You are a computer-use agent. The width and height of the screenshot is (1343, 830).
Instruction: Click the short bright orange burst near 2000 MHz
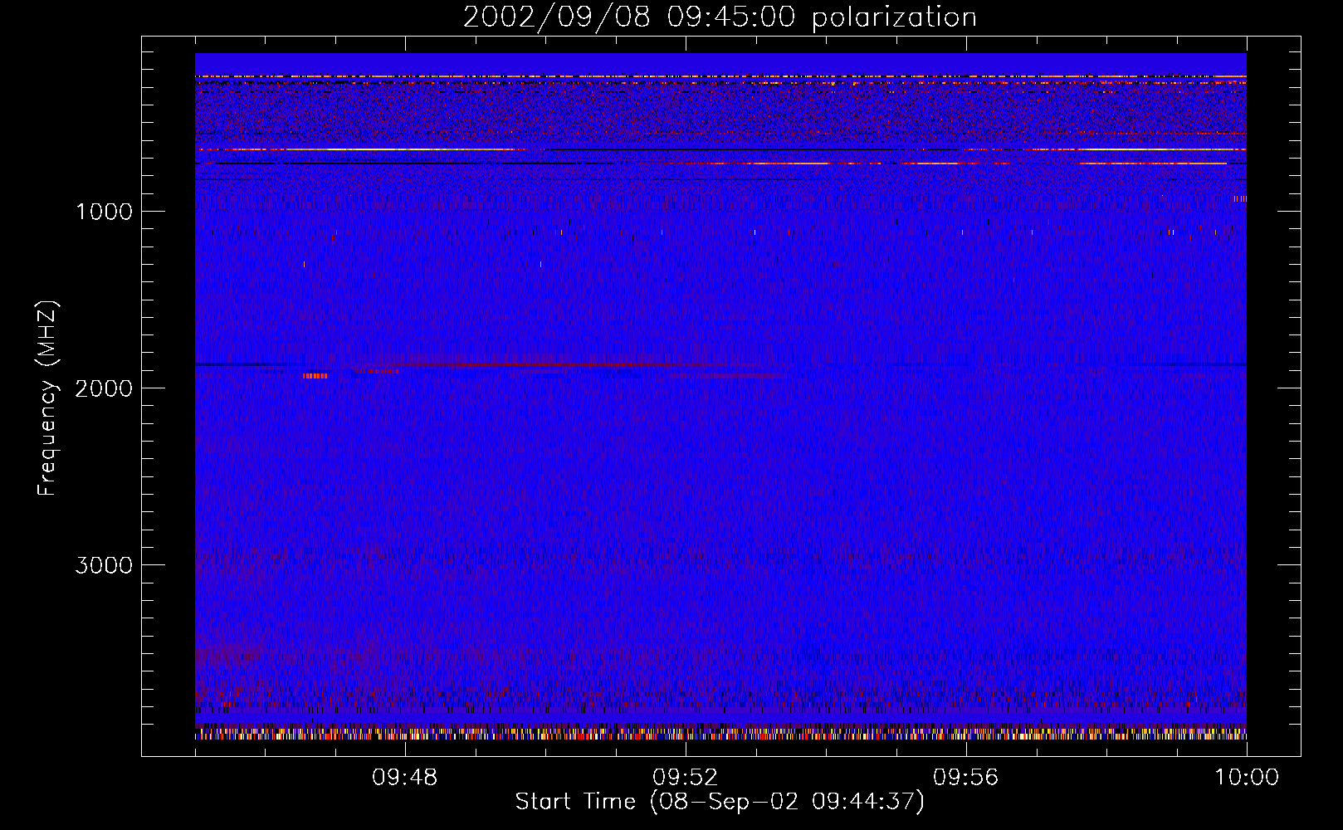tap(315, 376)
